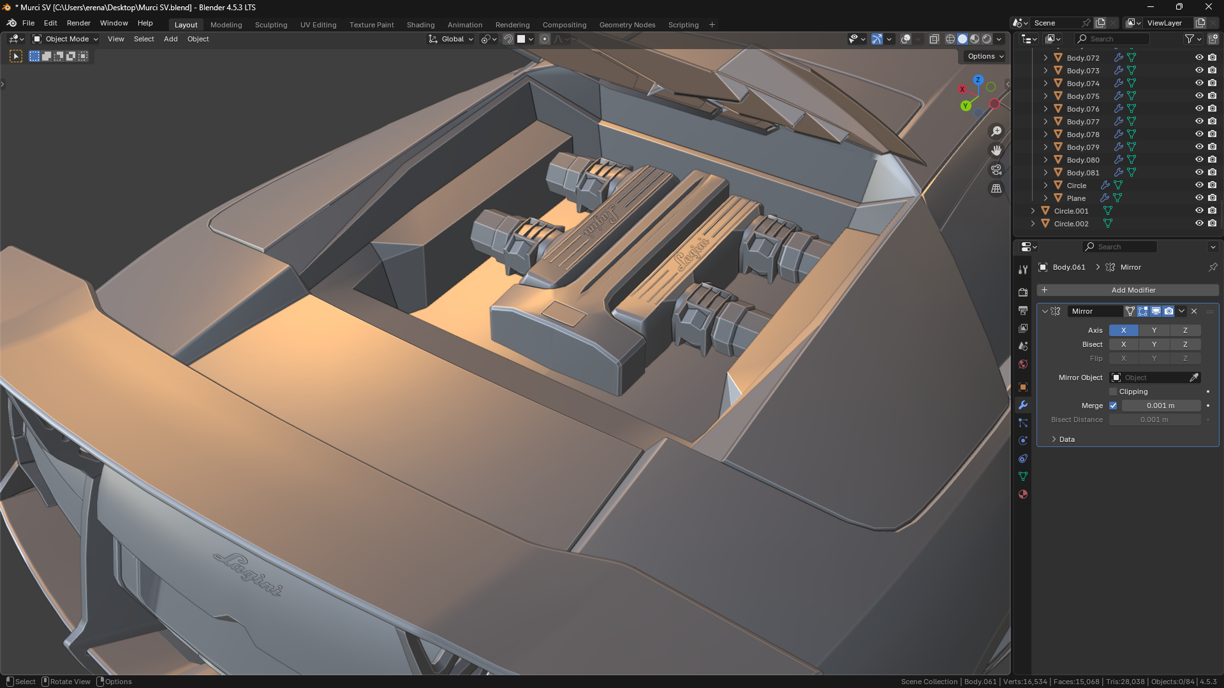
Task: Click the Blender logo menu icon
Action: coord(11,23)
